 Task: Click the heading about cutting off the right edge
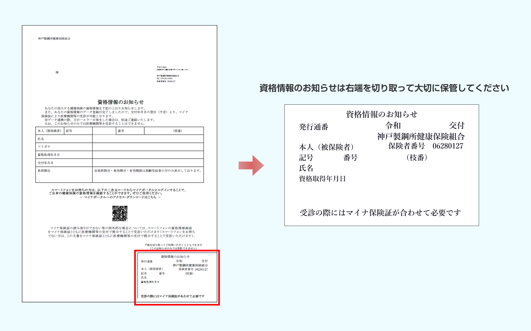(384, 88)
